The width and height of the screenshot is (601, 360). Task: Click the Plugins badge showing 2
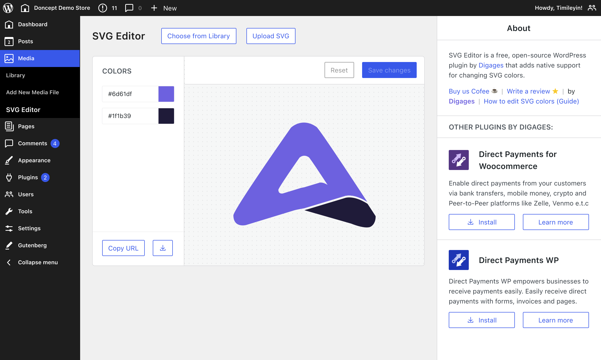[45, 177]
